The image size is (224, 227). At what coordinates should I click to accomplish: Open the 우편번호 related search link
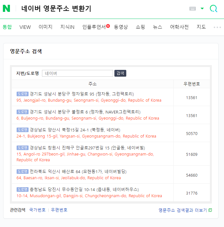coord(59,210)
